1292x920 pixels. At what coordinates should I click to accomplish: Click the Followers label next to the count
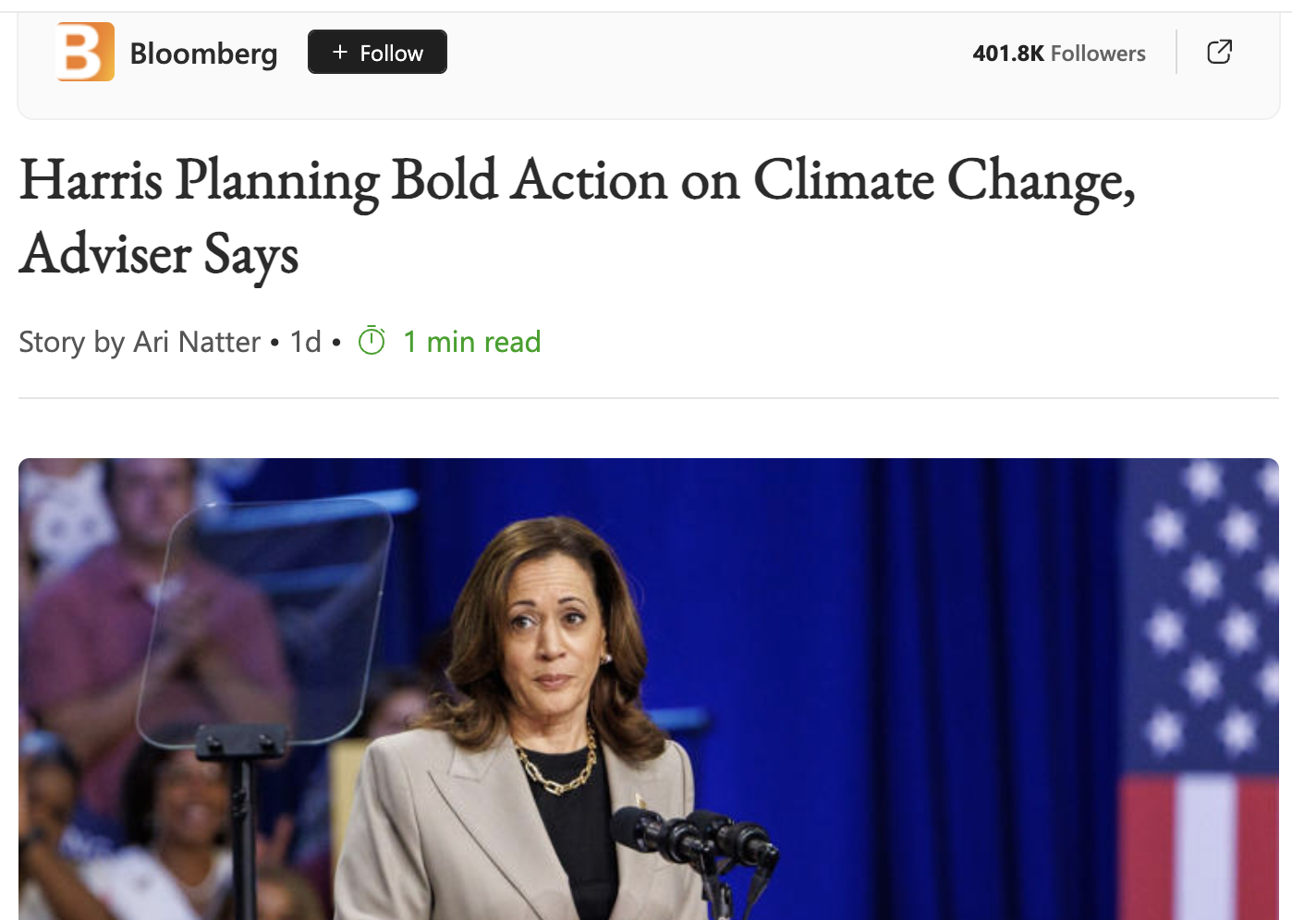pyautogui.click(x=1098, y=53)
